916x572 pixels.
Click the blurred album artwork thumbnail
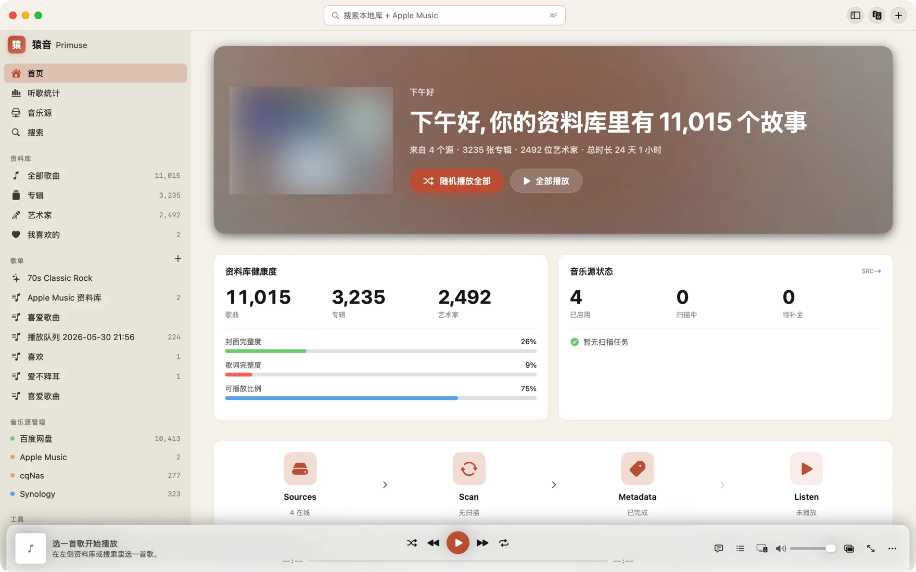pos(311,140)
